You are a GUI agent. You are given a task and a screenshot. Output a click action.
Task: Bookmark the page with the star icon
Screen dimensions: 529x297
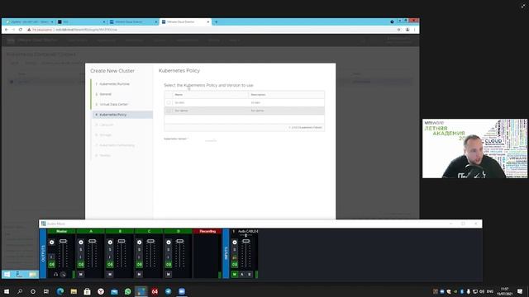[x=399, y=30]
